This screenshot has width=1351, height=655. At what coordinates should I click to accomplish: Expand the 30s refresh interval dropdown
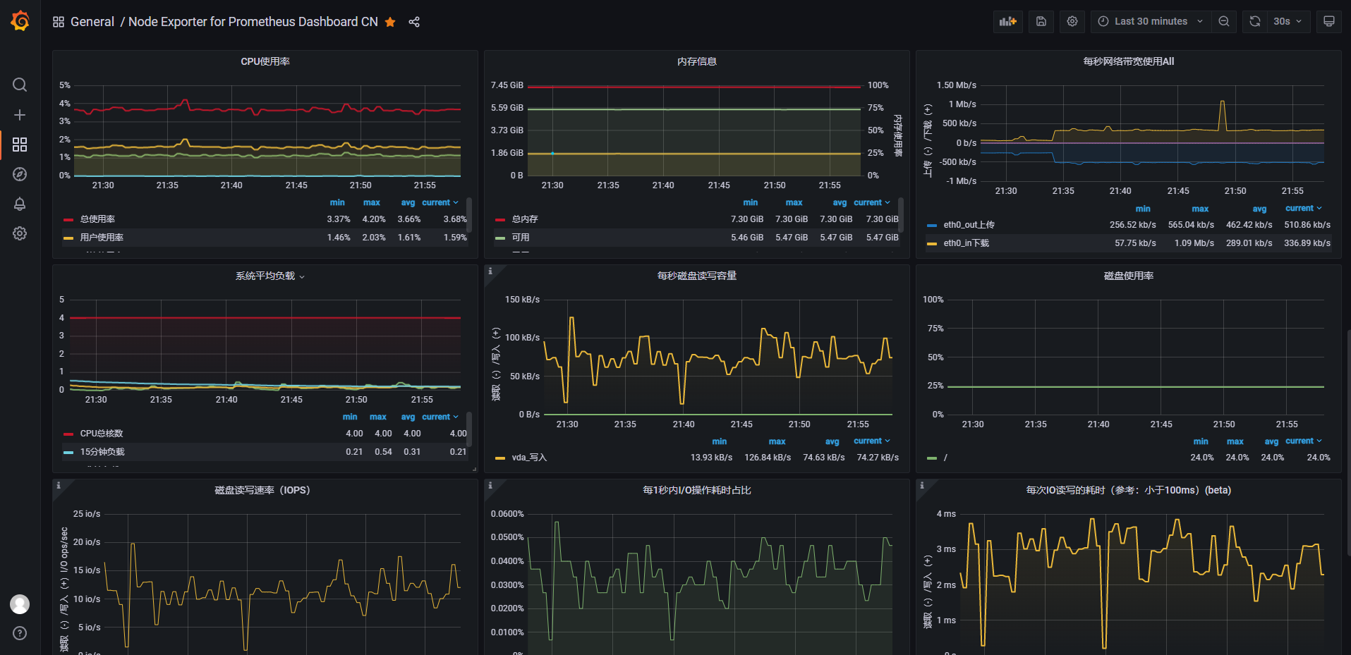1288,21
